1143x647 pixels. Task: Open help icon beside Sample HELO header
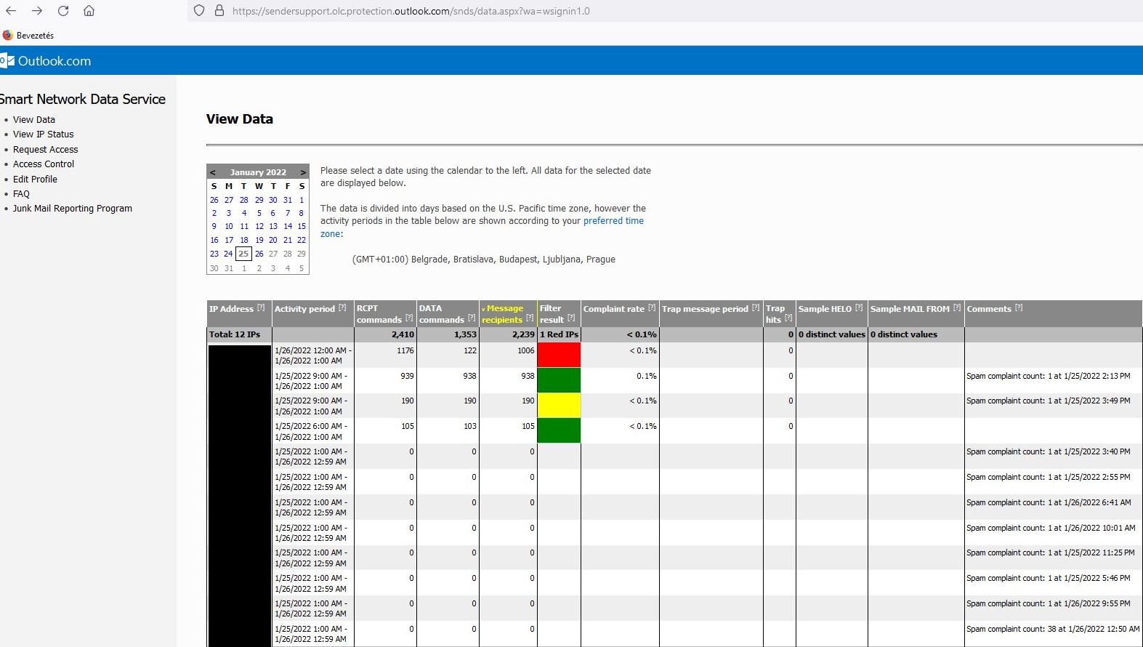pos(859,308)
